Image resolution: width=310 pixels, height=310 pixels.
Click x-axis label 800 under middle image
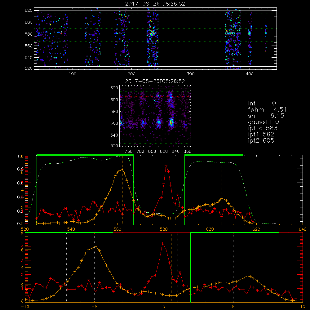(152, 152)
